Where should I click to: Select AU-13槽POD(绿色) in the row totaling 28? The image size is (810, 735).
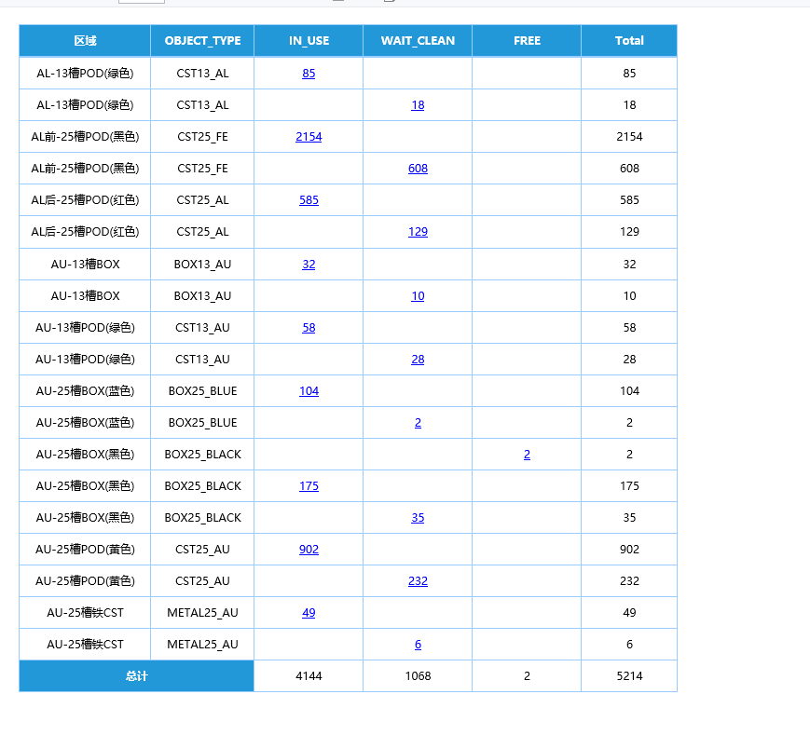85,360
